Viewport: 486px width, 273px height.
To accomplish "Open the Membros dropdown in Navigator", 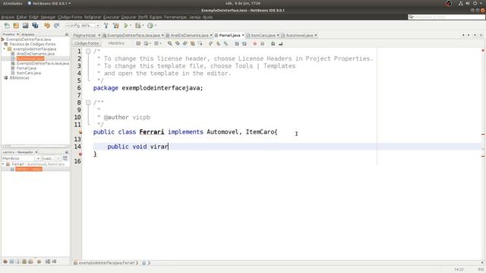I will (x=21, y=158).
